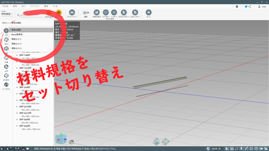The width and height of the screenshot is (269, 151).
Task: Open the user account icon
Action: pos(259,6)
